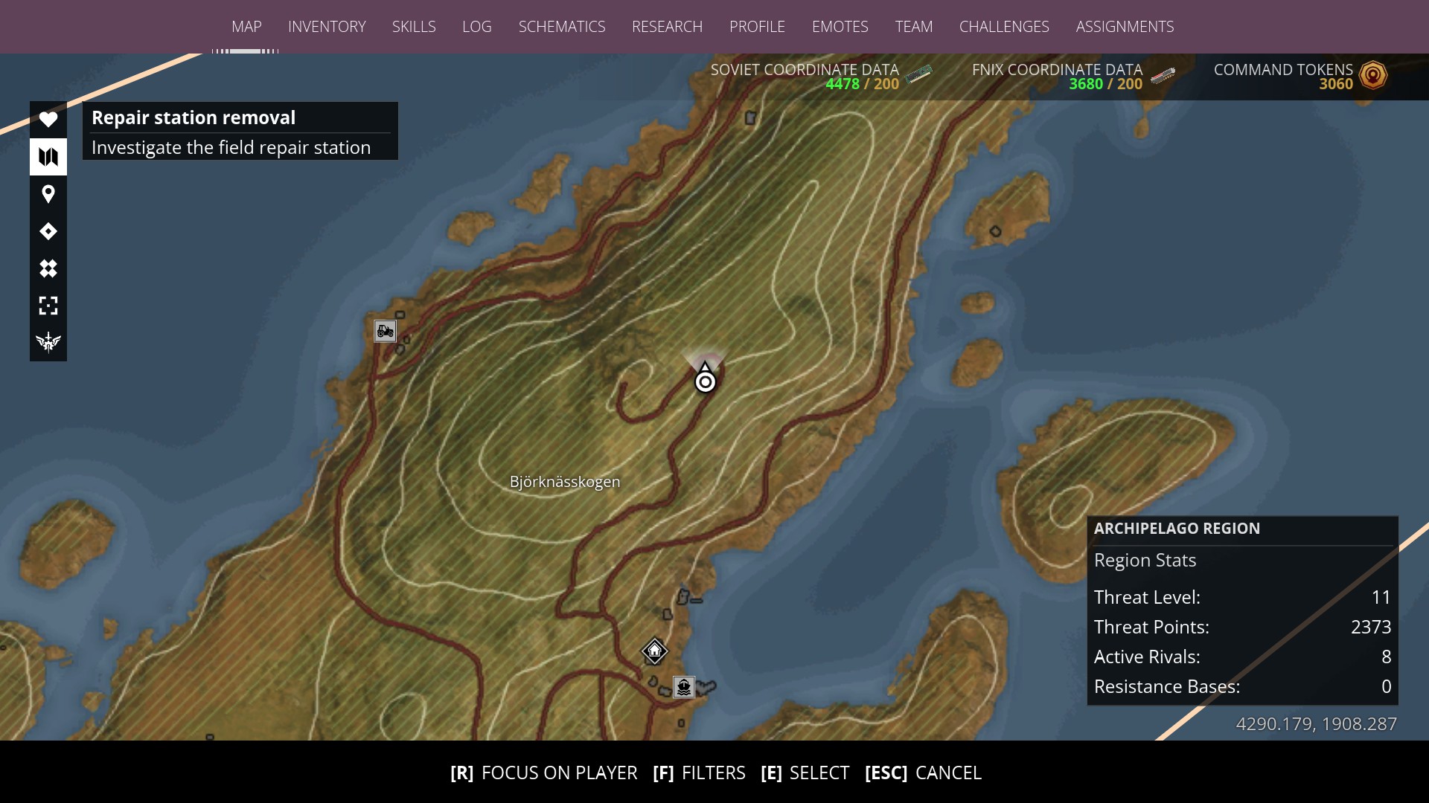Click the ARCHIPELAGO REGION header
This screenshot has width=1429, height=803.
pos(1177,529)
